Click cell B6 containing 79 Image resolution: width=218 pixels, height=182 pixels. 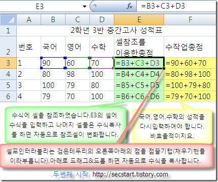click(x=53, y=97)
